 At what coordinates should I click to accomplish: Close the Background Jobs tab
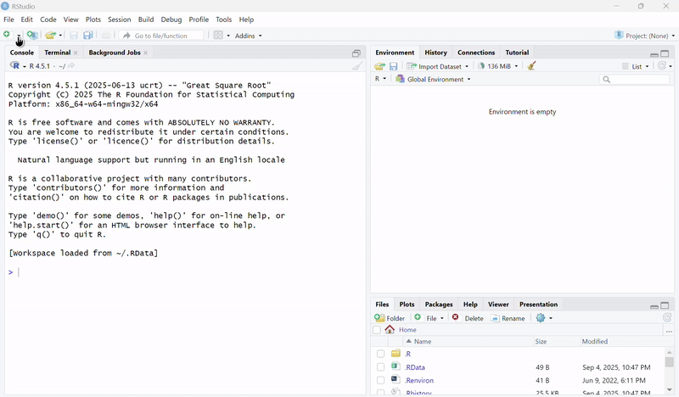[145, 53]
